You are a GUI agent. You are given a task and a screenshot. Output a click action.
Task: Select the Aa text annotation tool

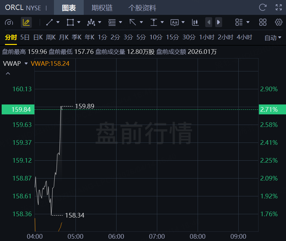174,22
